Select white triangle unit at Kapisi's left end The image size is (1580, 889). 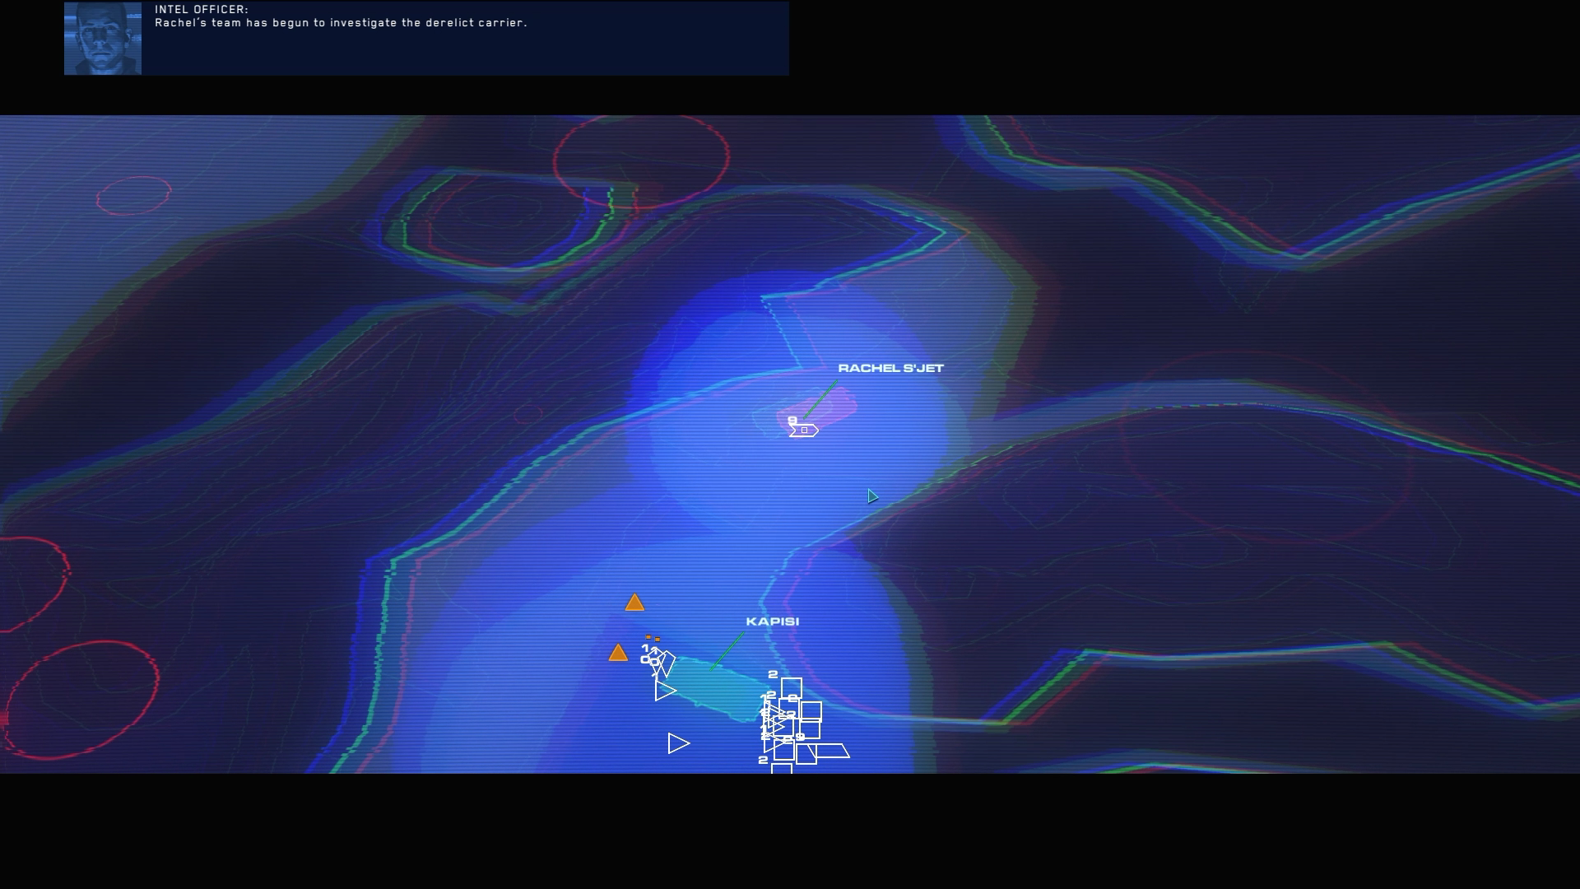click(664, 691)
